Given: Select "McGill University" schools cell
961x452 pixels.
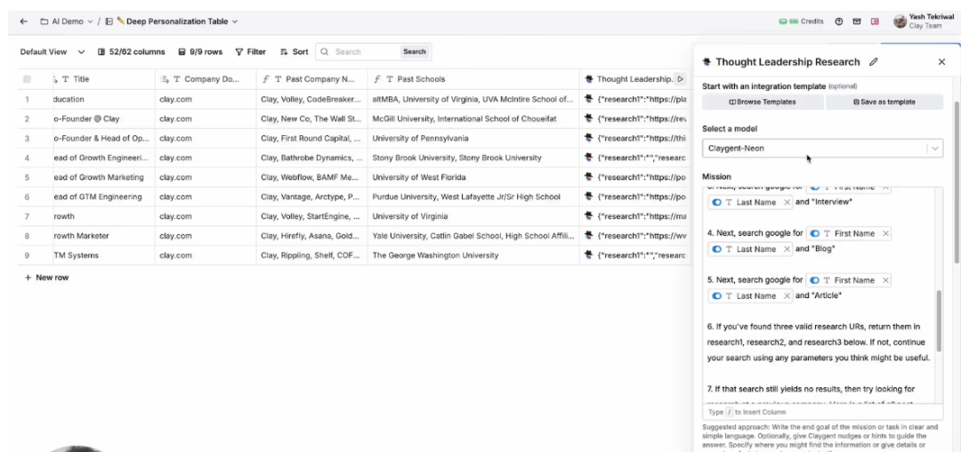Looking at the screenshot, I should 473,118.
